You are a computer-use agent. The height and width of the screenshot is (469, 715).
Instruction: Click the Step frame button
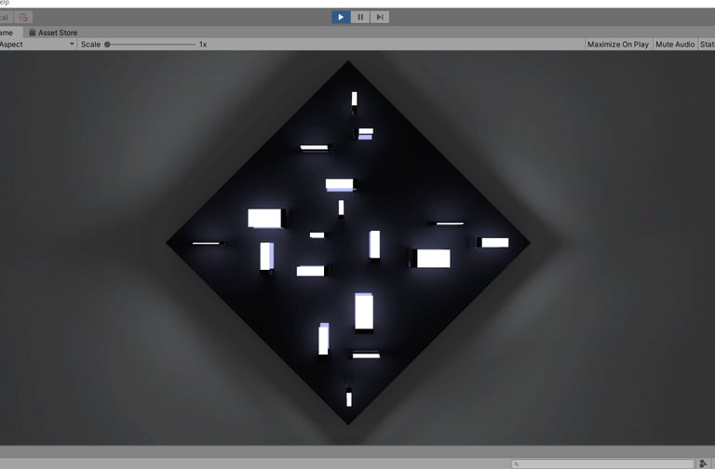point(380,18)
